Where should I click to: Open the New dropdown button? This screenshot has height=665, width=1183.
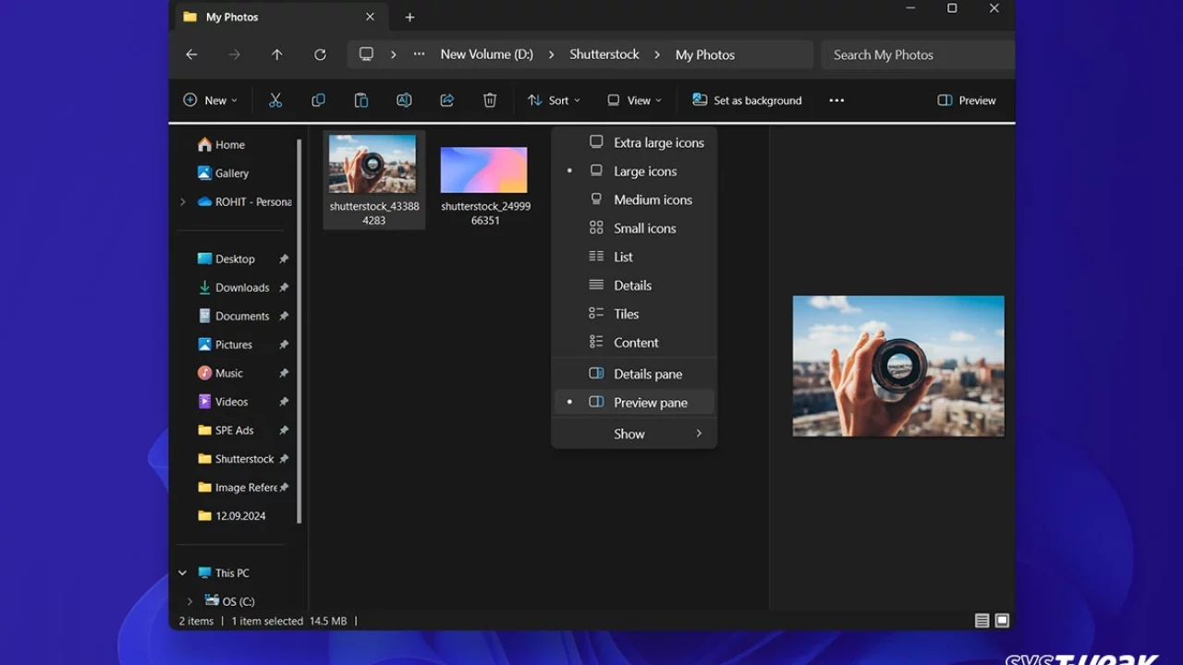[210, 100]
